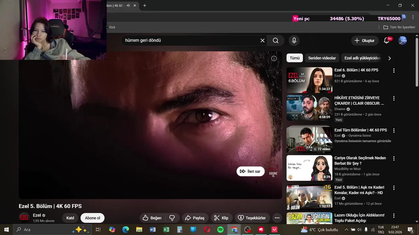
Task: Share the video with Paylaş
Action: (x=195, y=218)
